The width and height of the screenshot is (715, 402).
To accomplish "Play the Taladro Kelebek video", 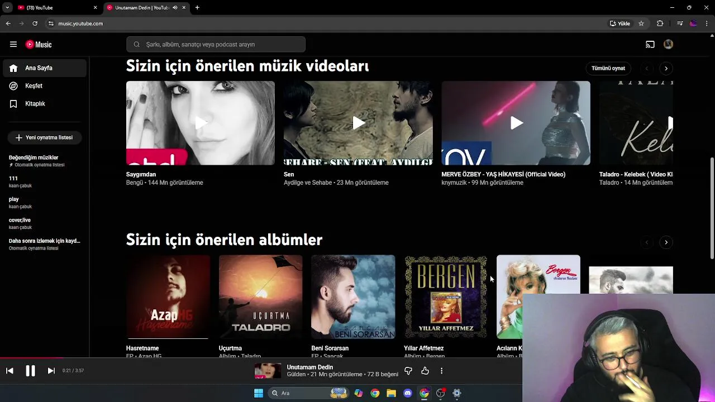I will (636, 123).
